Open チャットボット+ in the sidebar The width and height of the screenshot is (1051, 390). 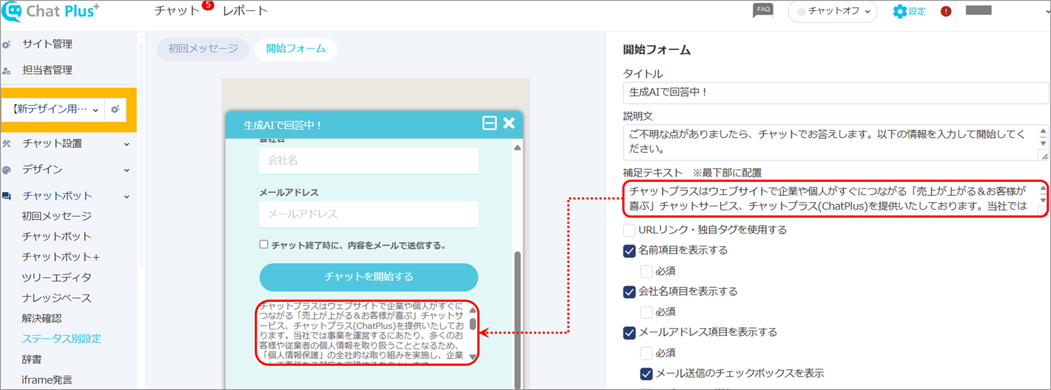point(61,257)
